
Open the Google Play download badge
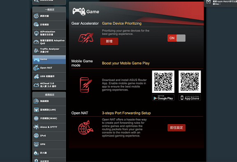click(x=163, y=98)
